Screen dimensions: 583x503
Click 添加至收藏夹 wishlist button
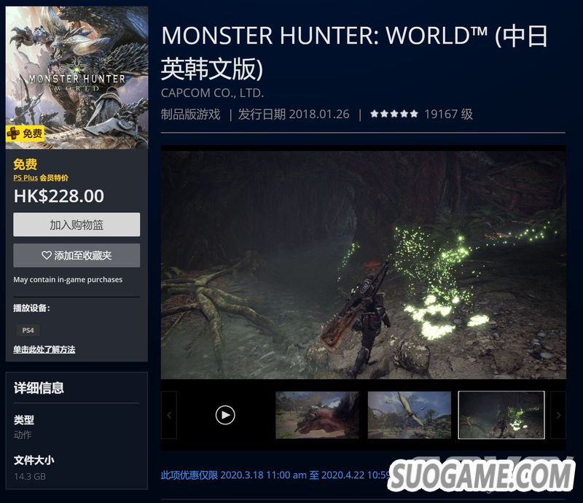(77, 255)
